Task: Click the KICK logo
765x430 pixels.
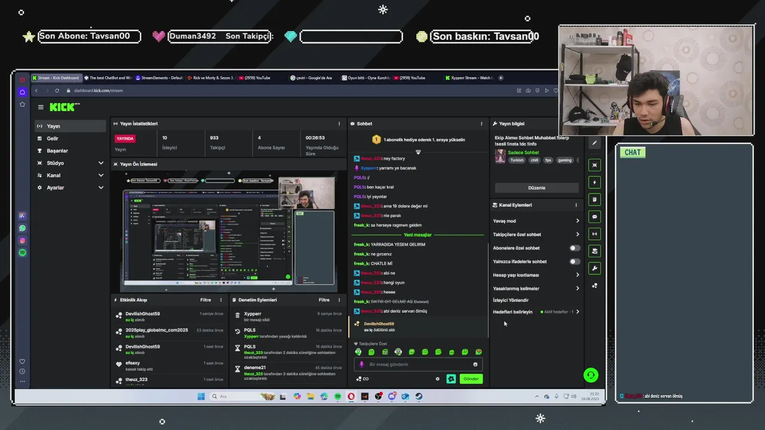Action: 64,107
